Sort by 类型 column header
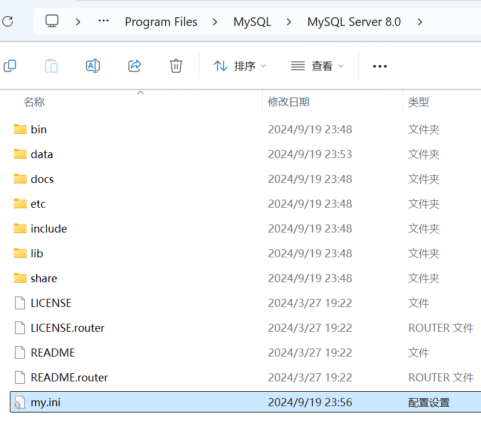Image resolution: width=481 pixels, height=431 pixels. click(419, 102)
